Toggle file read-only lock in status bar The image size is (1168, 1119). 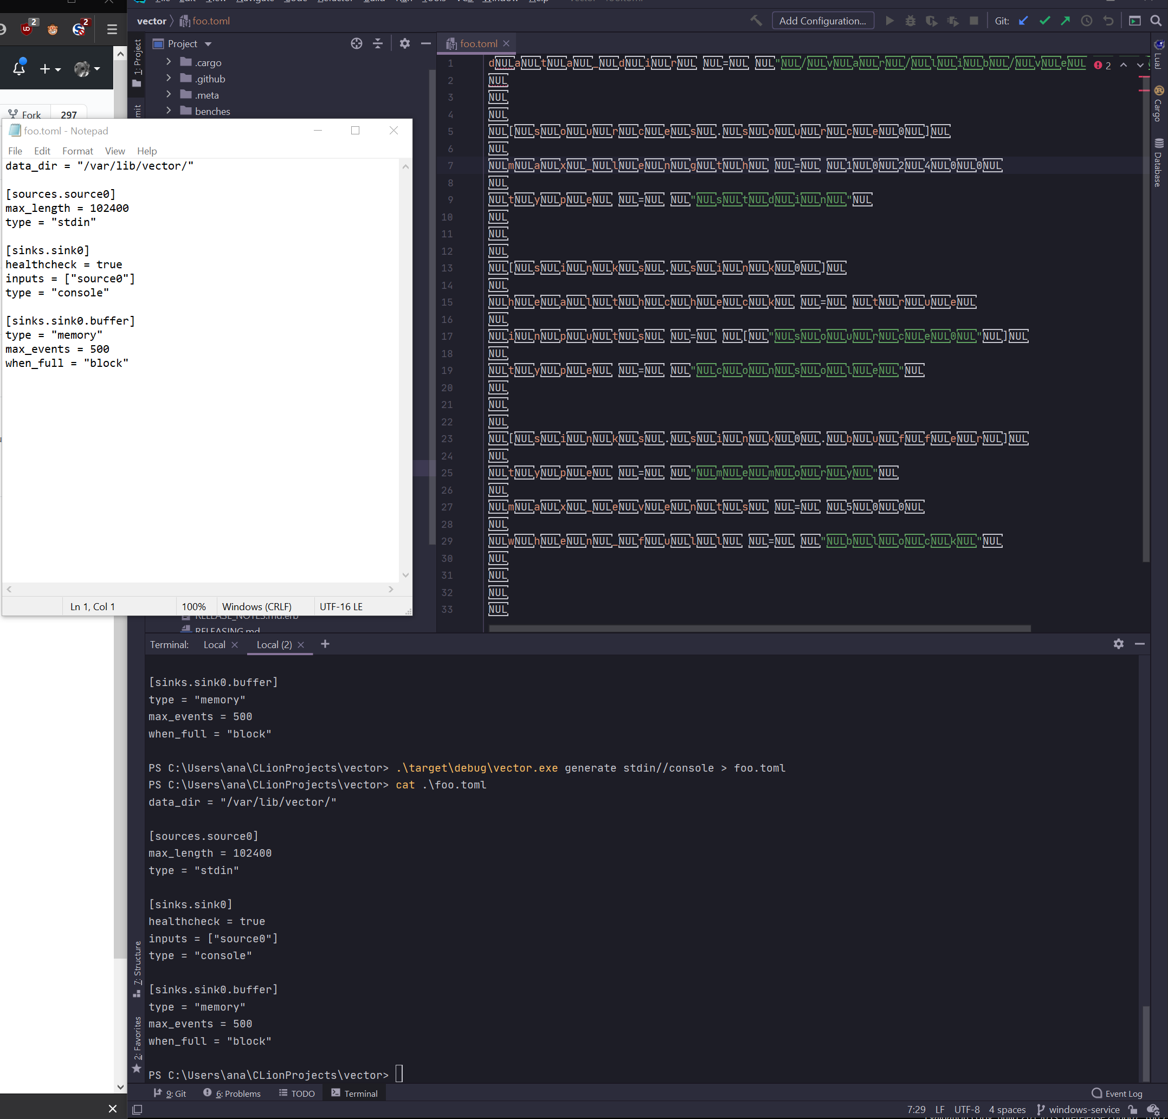click(x=1133, y=1109)
